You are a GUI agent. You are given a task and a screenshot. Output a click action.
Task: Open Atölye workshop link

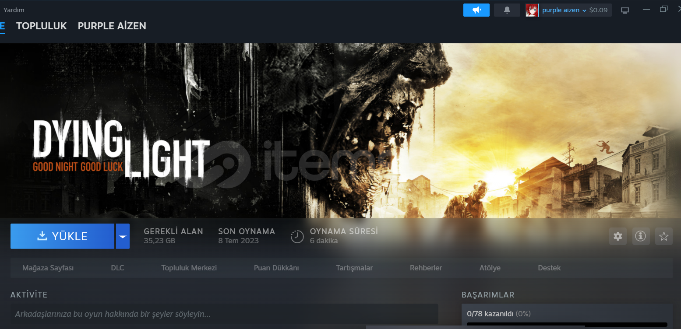[x=490, y=268]
